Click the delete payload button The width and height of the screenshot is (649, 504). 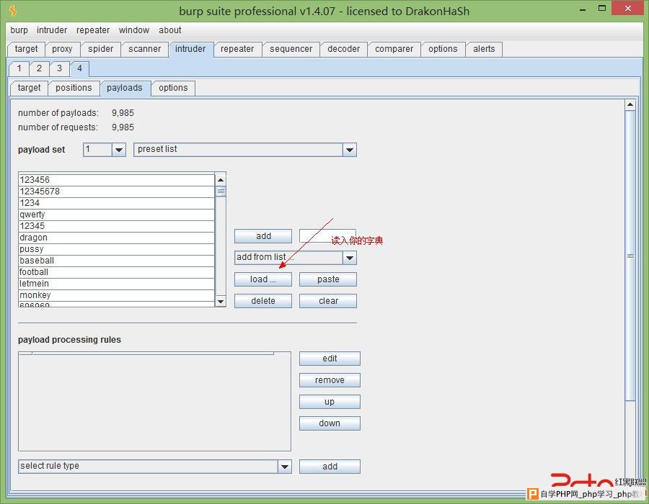(x=263, y=301)
